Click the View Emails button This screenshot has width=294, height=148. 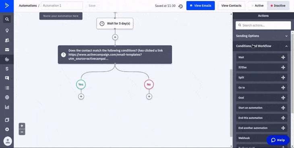(201, 6)
